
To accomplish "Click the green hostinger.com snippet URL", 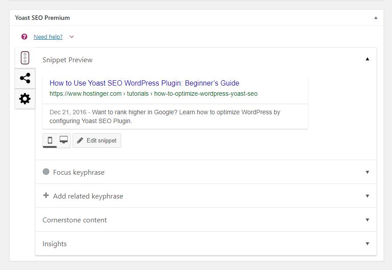I will [154, 94].
